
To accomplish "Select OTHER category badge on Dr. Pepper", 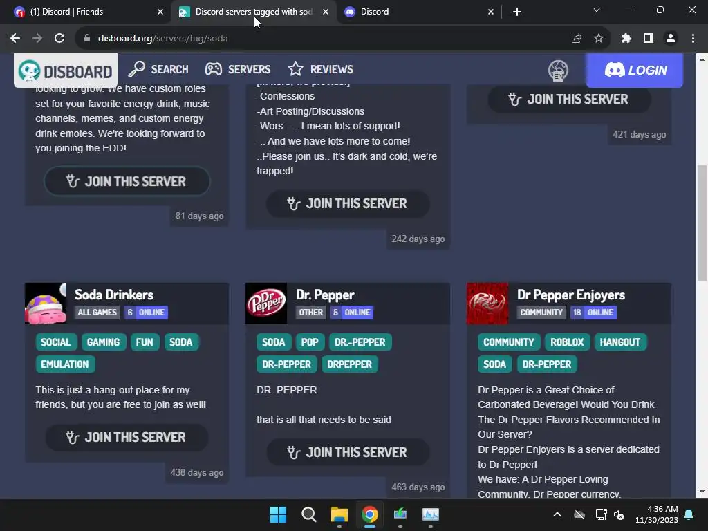I will coord(311,313).
